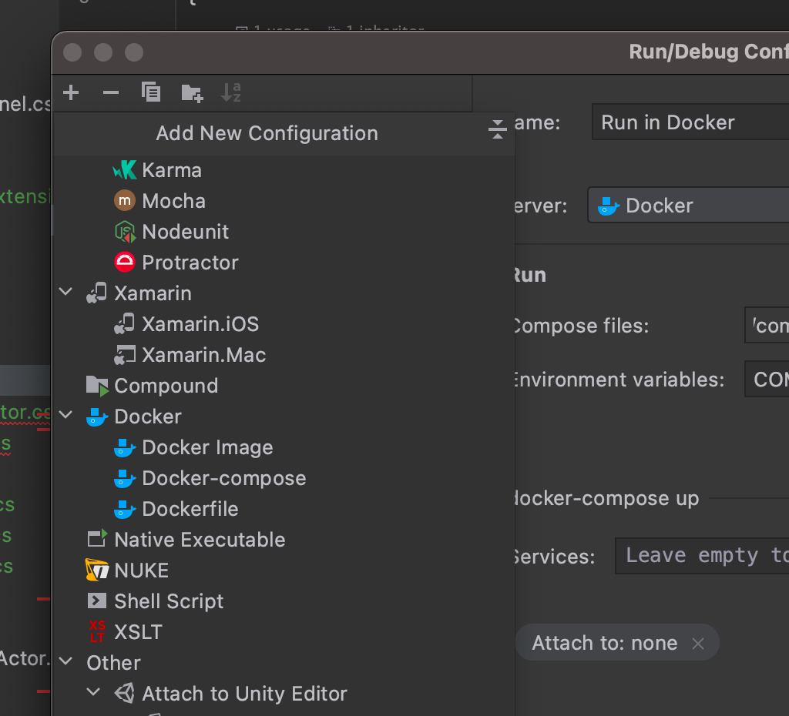Select the Docker-compose configuration entry
This screenshot has height=716, width=789.
click(x=224, y=478)
